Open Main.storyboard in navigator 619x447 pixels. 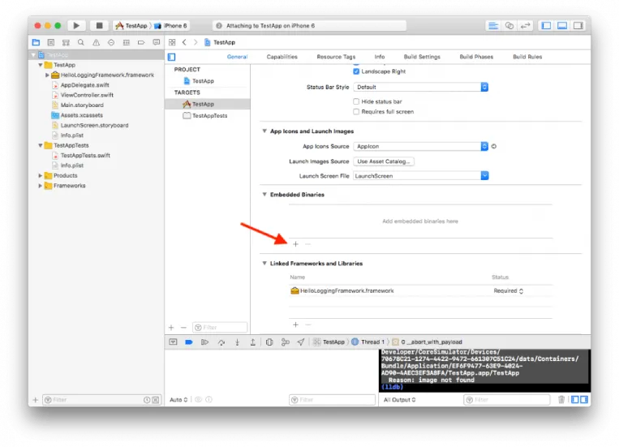(x=82, y=105)
